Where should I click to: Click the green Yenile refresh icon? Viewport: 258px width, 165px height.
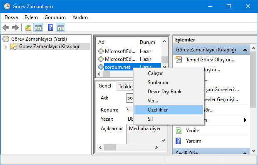click(179, 131)
